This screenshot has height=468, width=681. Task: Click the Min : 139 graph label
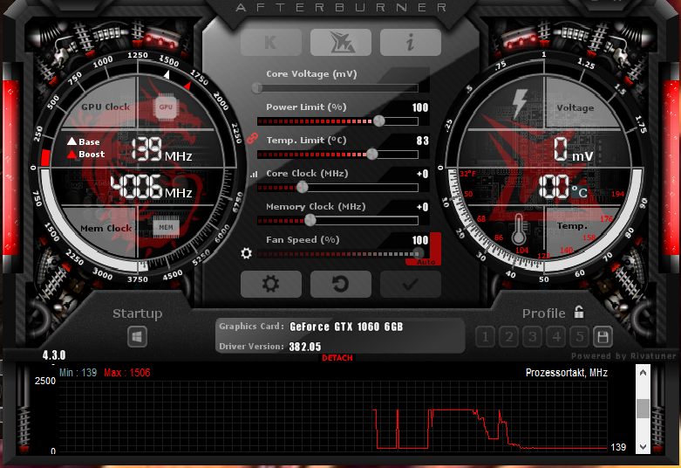pyautogui.click(x=78, y=373)
